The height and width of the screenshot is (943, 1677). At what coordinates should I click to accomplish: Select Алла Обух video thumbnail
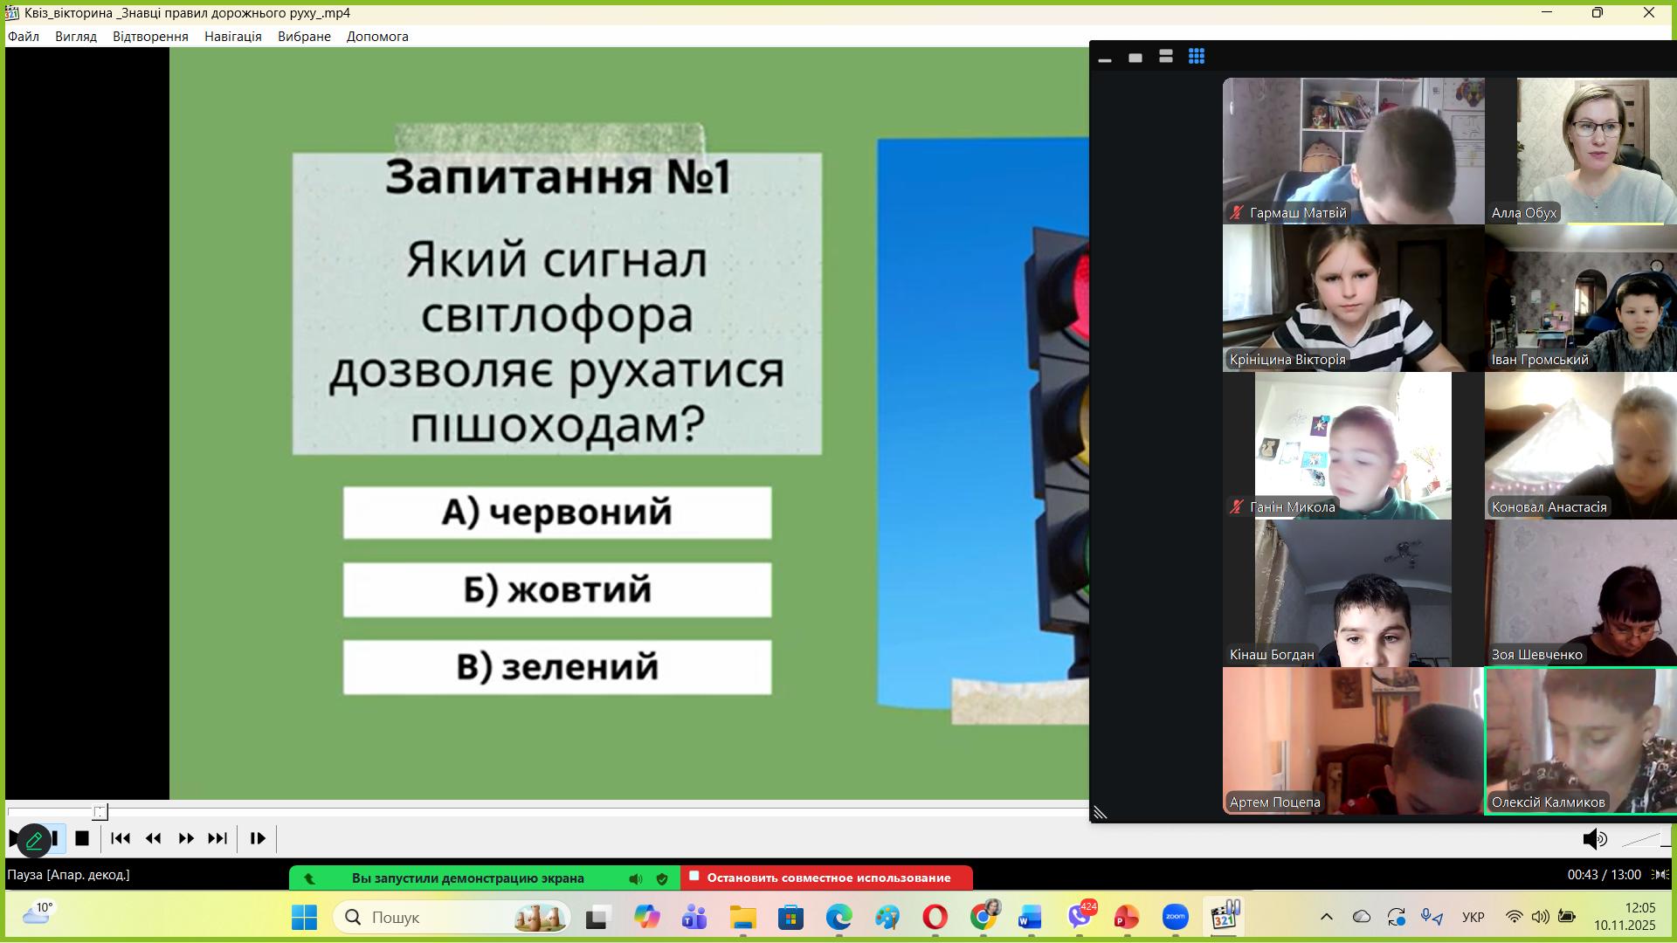(1581, 151)
